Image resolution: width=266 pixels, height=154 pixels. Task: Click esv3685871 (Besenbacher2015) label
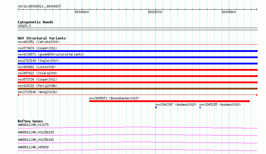[x=114, y=98]
